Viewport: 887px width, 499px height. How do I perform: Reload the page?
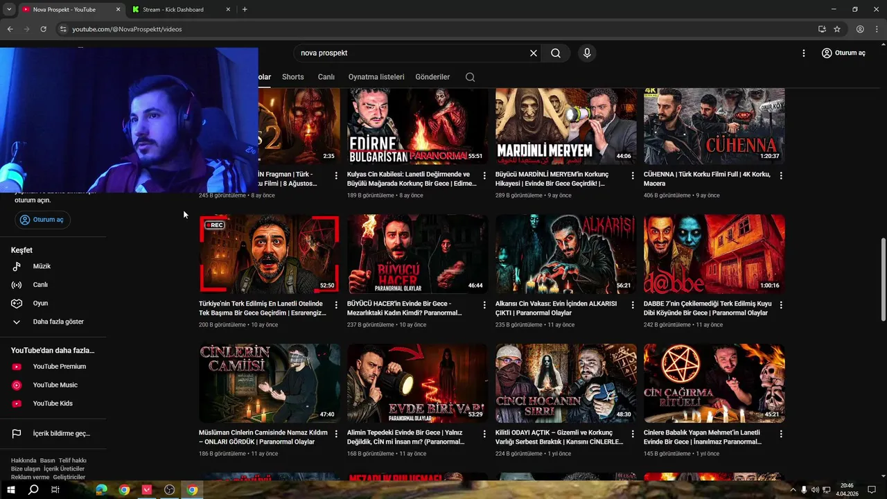(x=43, y=29)
